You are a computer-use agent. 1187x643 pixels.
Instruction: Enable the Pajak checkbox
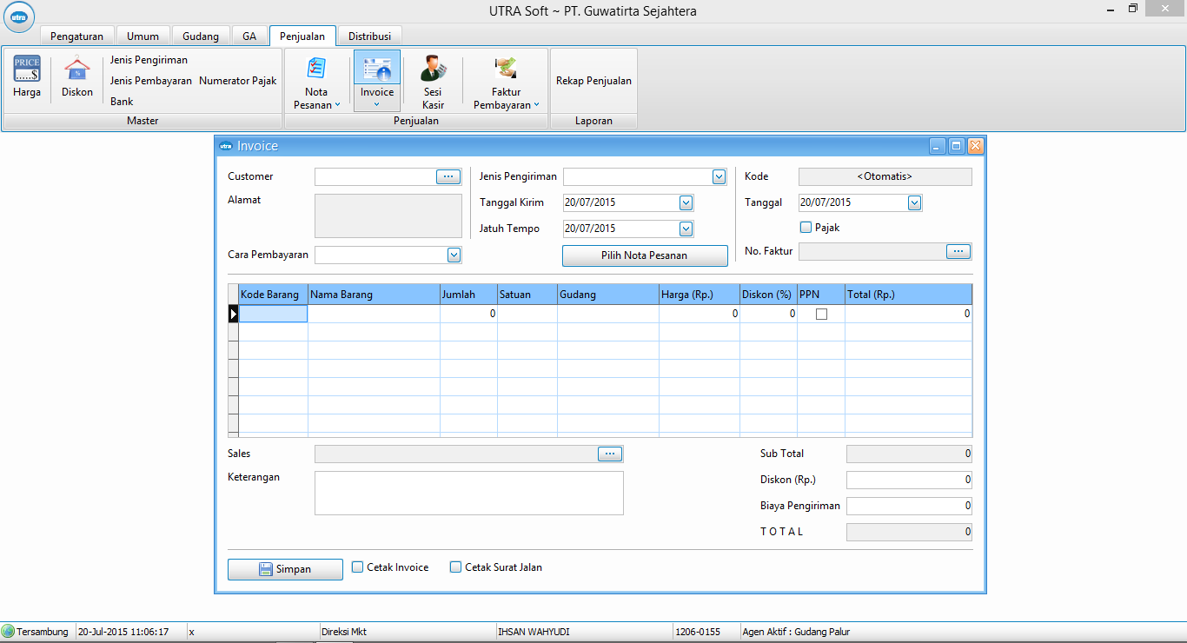click(x=806, y=228)
